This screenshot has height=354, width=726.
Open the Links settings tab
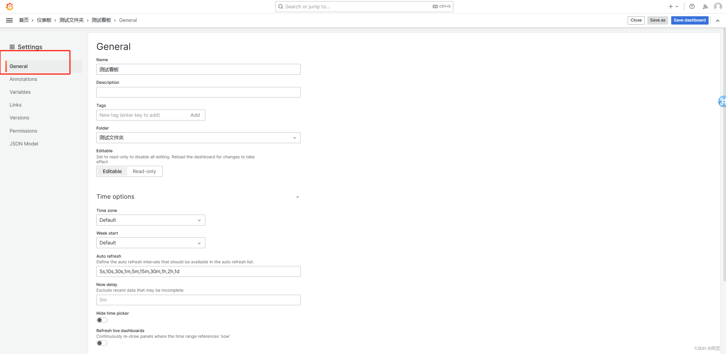click(16, 105)
